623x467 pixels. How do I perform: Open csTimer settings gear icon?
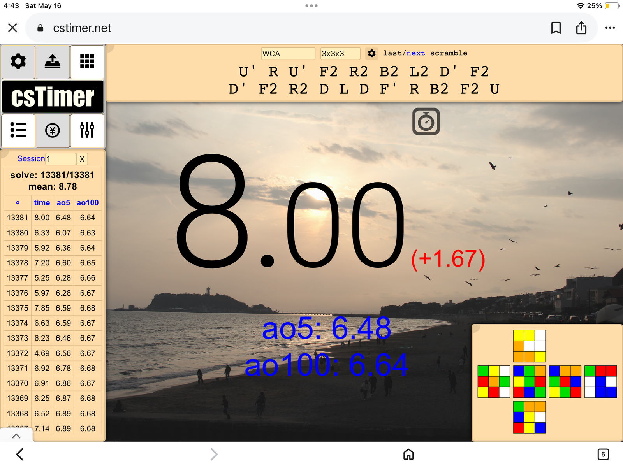(18, 62)
